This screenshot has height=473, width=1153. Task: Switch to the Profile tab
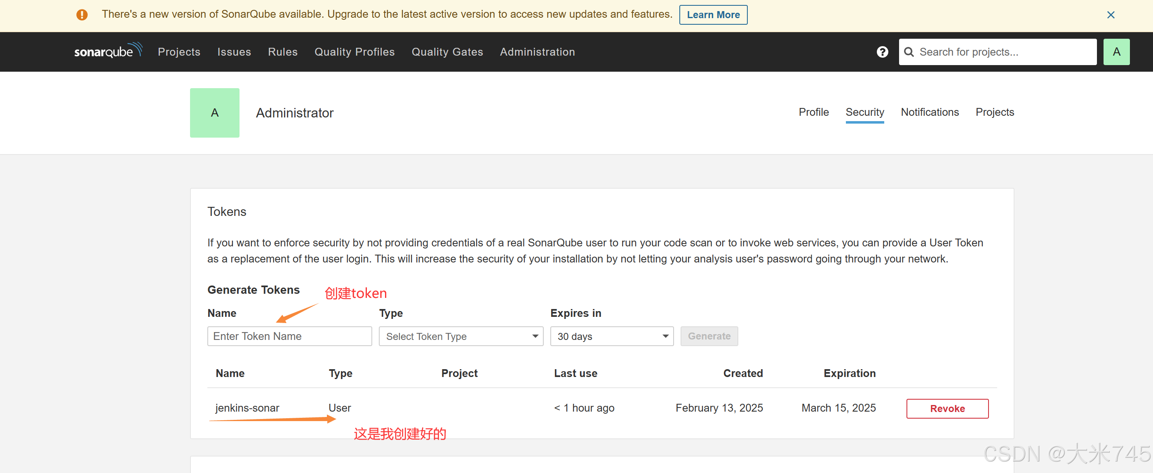(813, 112)
